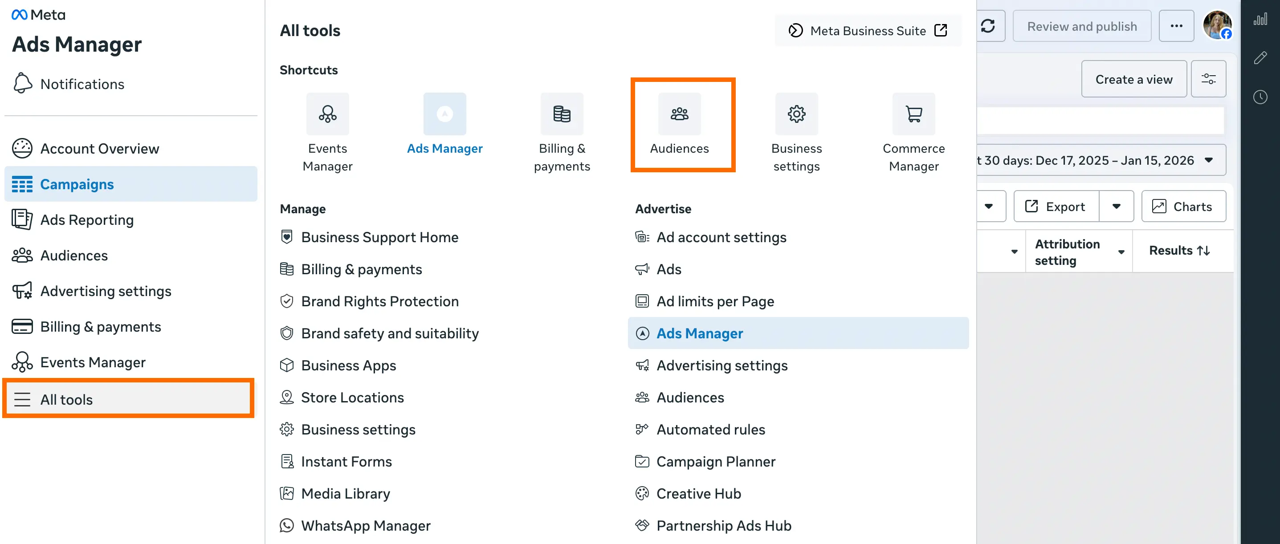Open the Export dropdown arrow
Viewport: 1280px width, 544px height.
pyautogui.click(x=1116, y=207)
